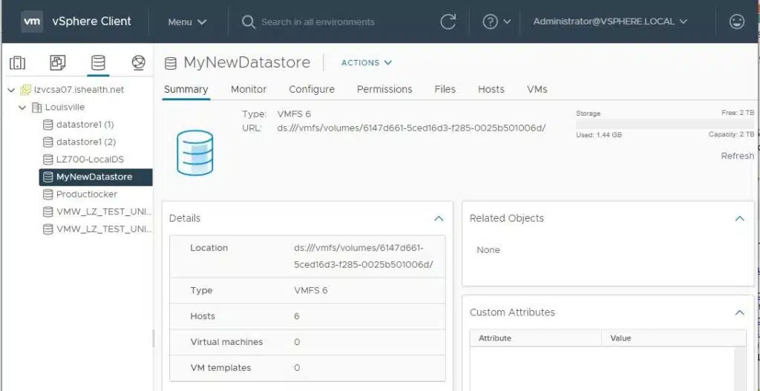Collapse the Related Objects panel
Viewport: 760px width, 391px height.
click(740, 219)
